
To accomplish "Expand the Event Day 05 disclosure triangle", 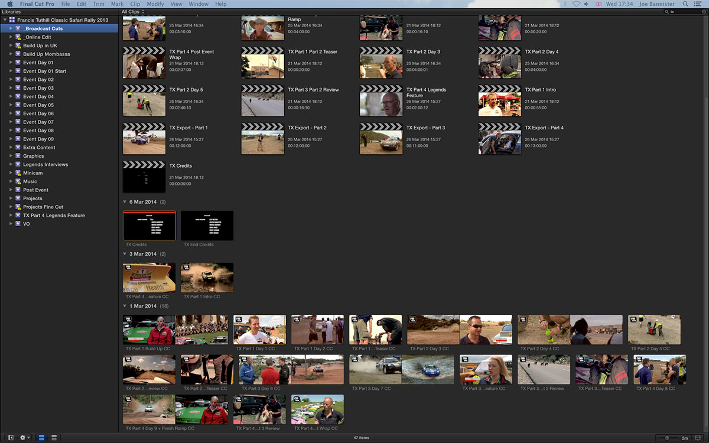I will 11,105.
